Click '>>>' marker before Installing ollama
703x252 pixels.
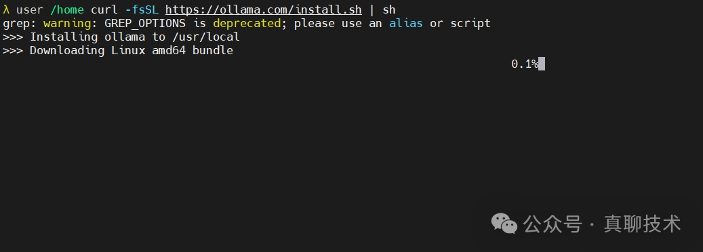(x=13, y=37)
